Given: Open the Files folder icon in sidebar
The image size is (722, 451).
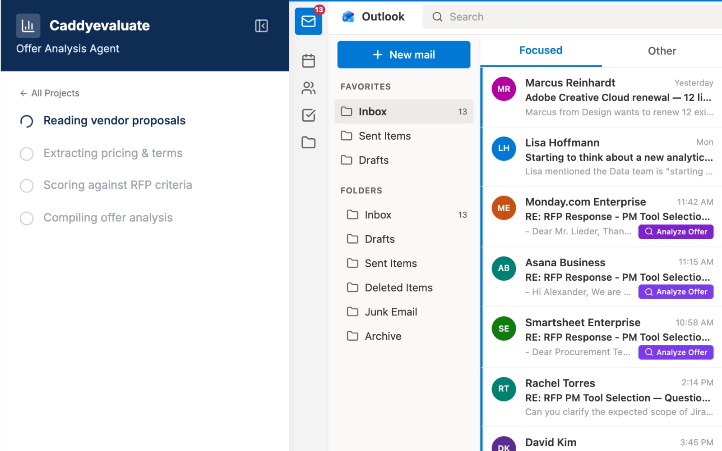Looking at the screenshot, I should (x=309, y=142).
